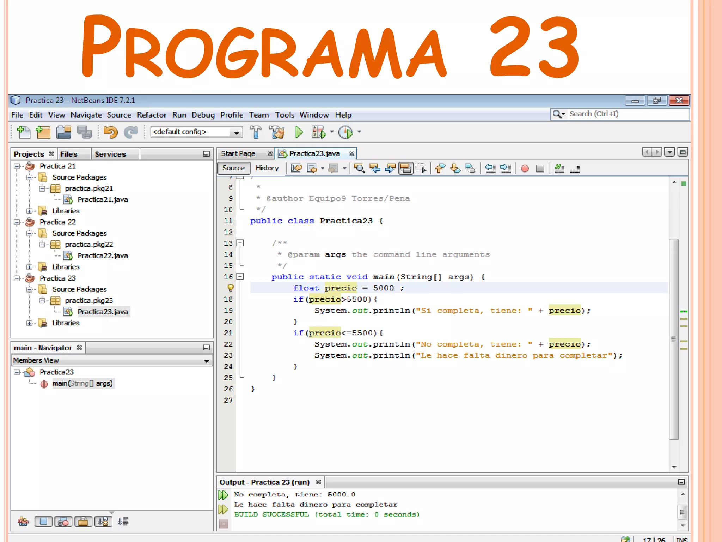Viewport: 722px width, 542px height.
Task: Collapse code fold at line 16
Action: [240, 277]
